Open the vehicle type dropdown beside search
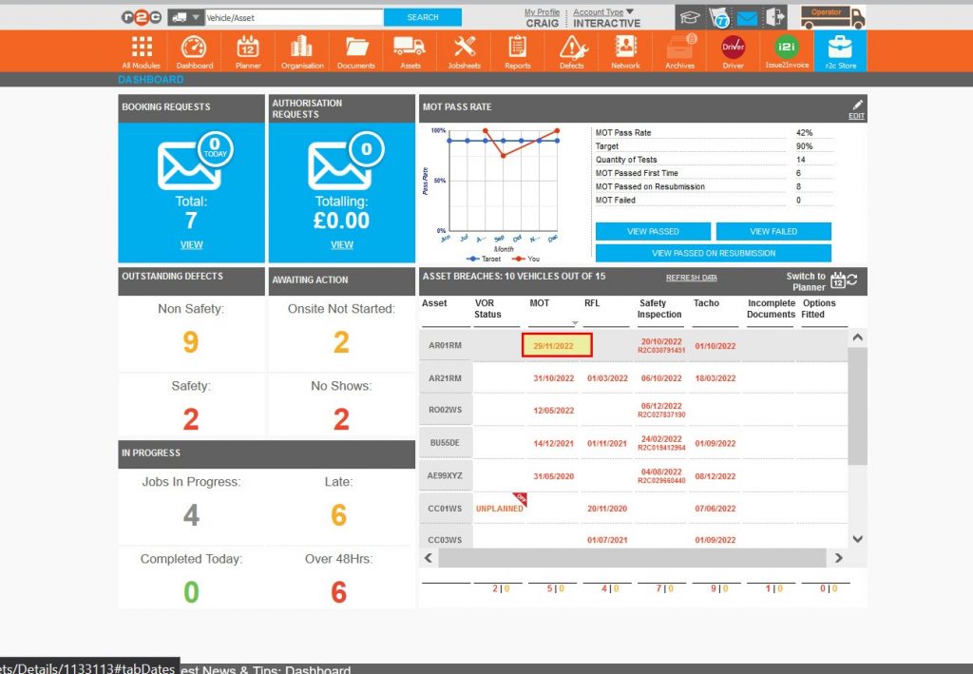 185,17
